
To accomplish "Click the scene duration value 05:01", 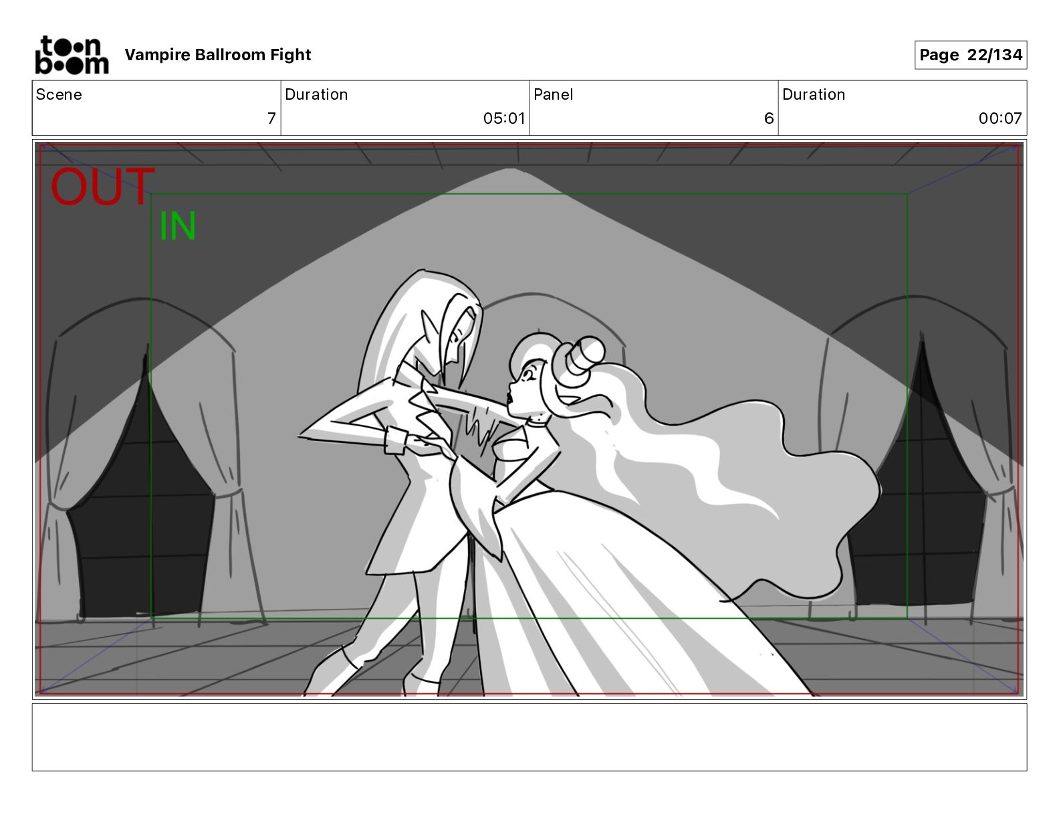I will [x=504, y=118].
